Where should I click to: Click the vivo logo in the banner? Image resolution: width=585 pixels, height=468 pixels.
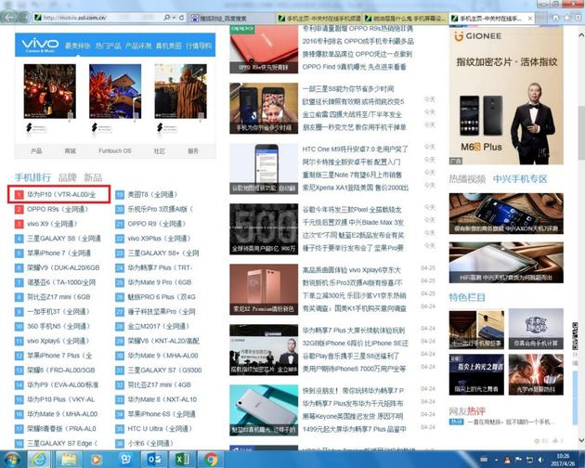[40, 45]
